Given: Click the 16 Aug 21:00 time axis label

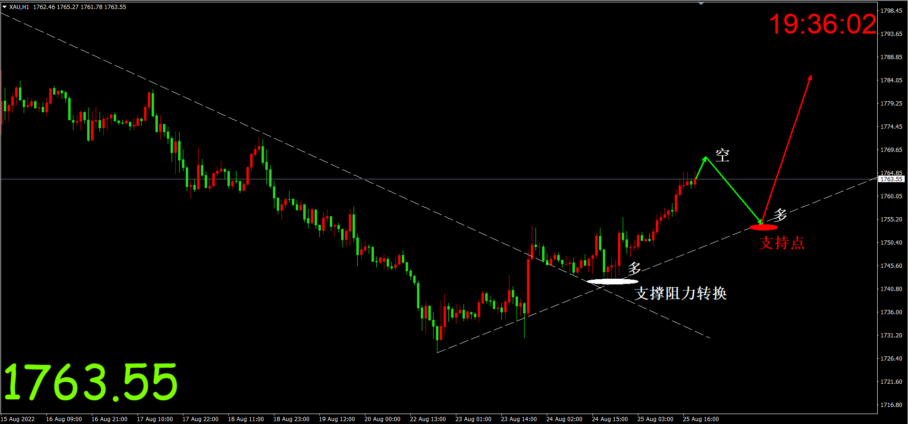Looking at the screenshot, I should pos(109,419).
